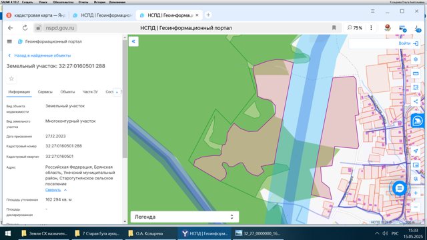
Task: Click the tool icon above zoom in
Action: point(416,179)
